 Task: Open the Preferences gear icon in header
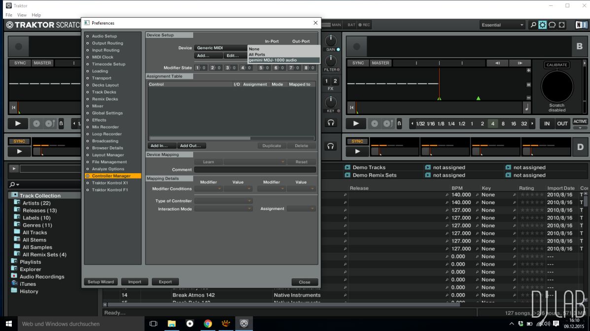[542, 25]
